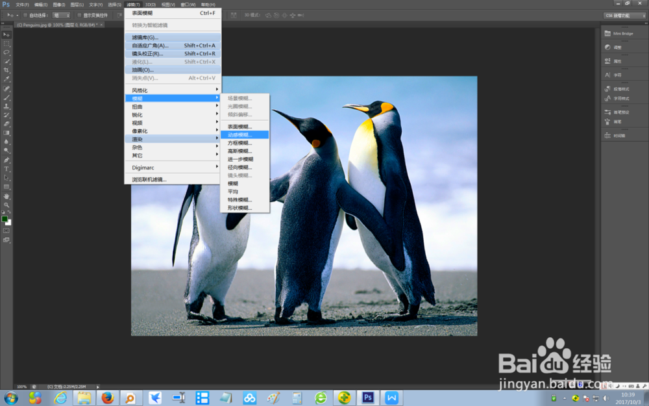Viewport: 649px width, 406px height.
Task: Select the Healing Brush tool
Action: coord(6,88)
